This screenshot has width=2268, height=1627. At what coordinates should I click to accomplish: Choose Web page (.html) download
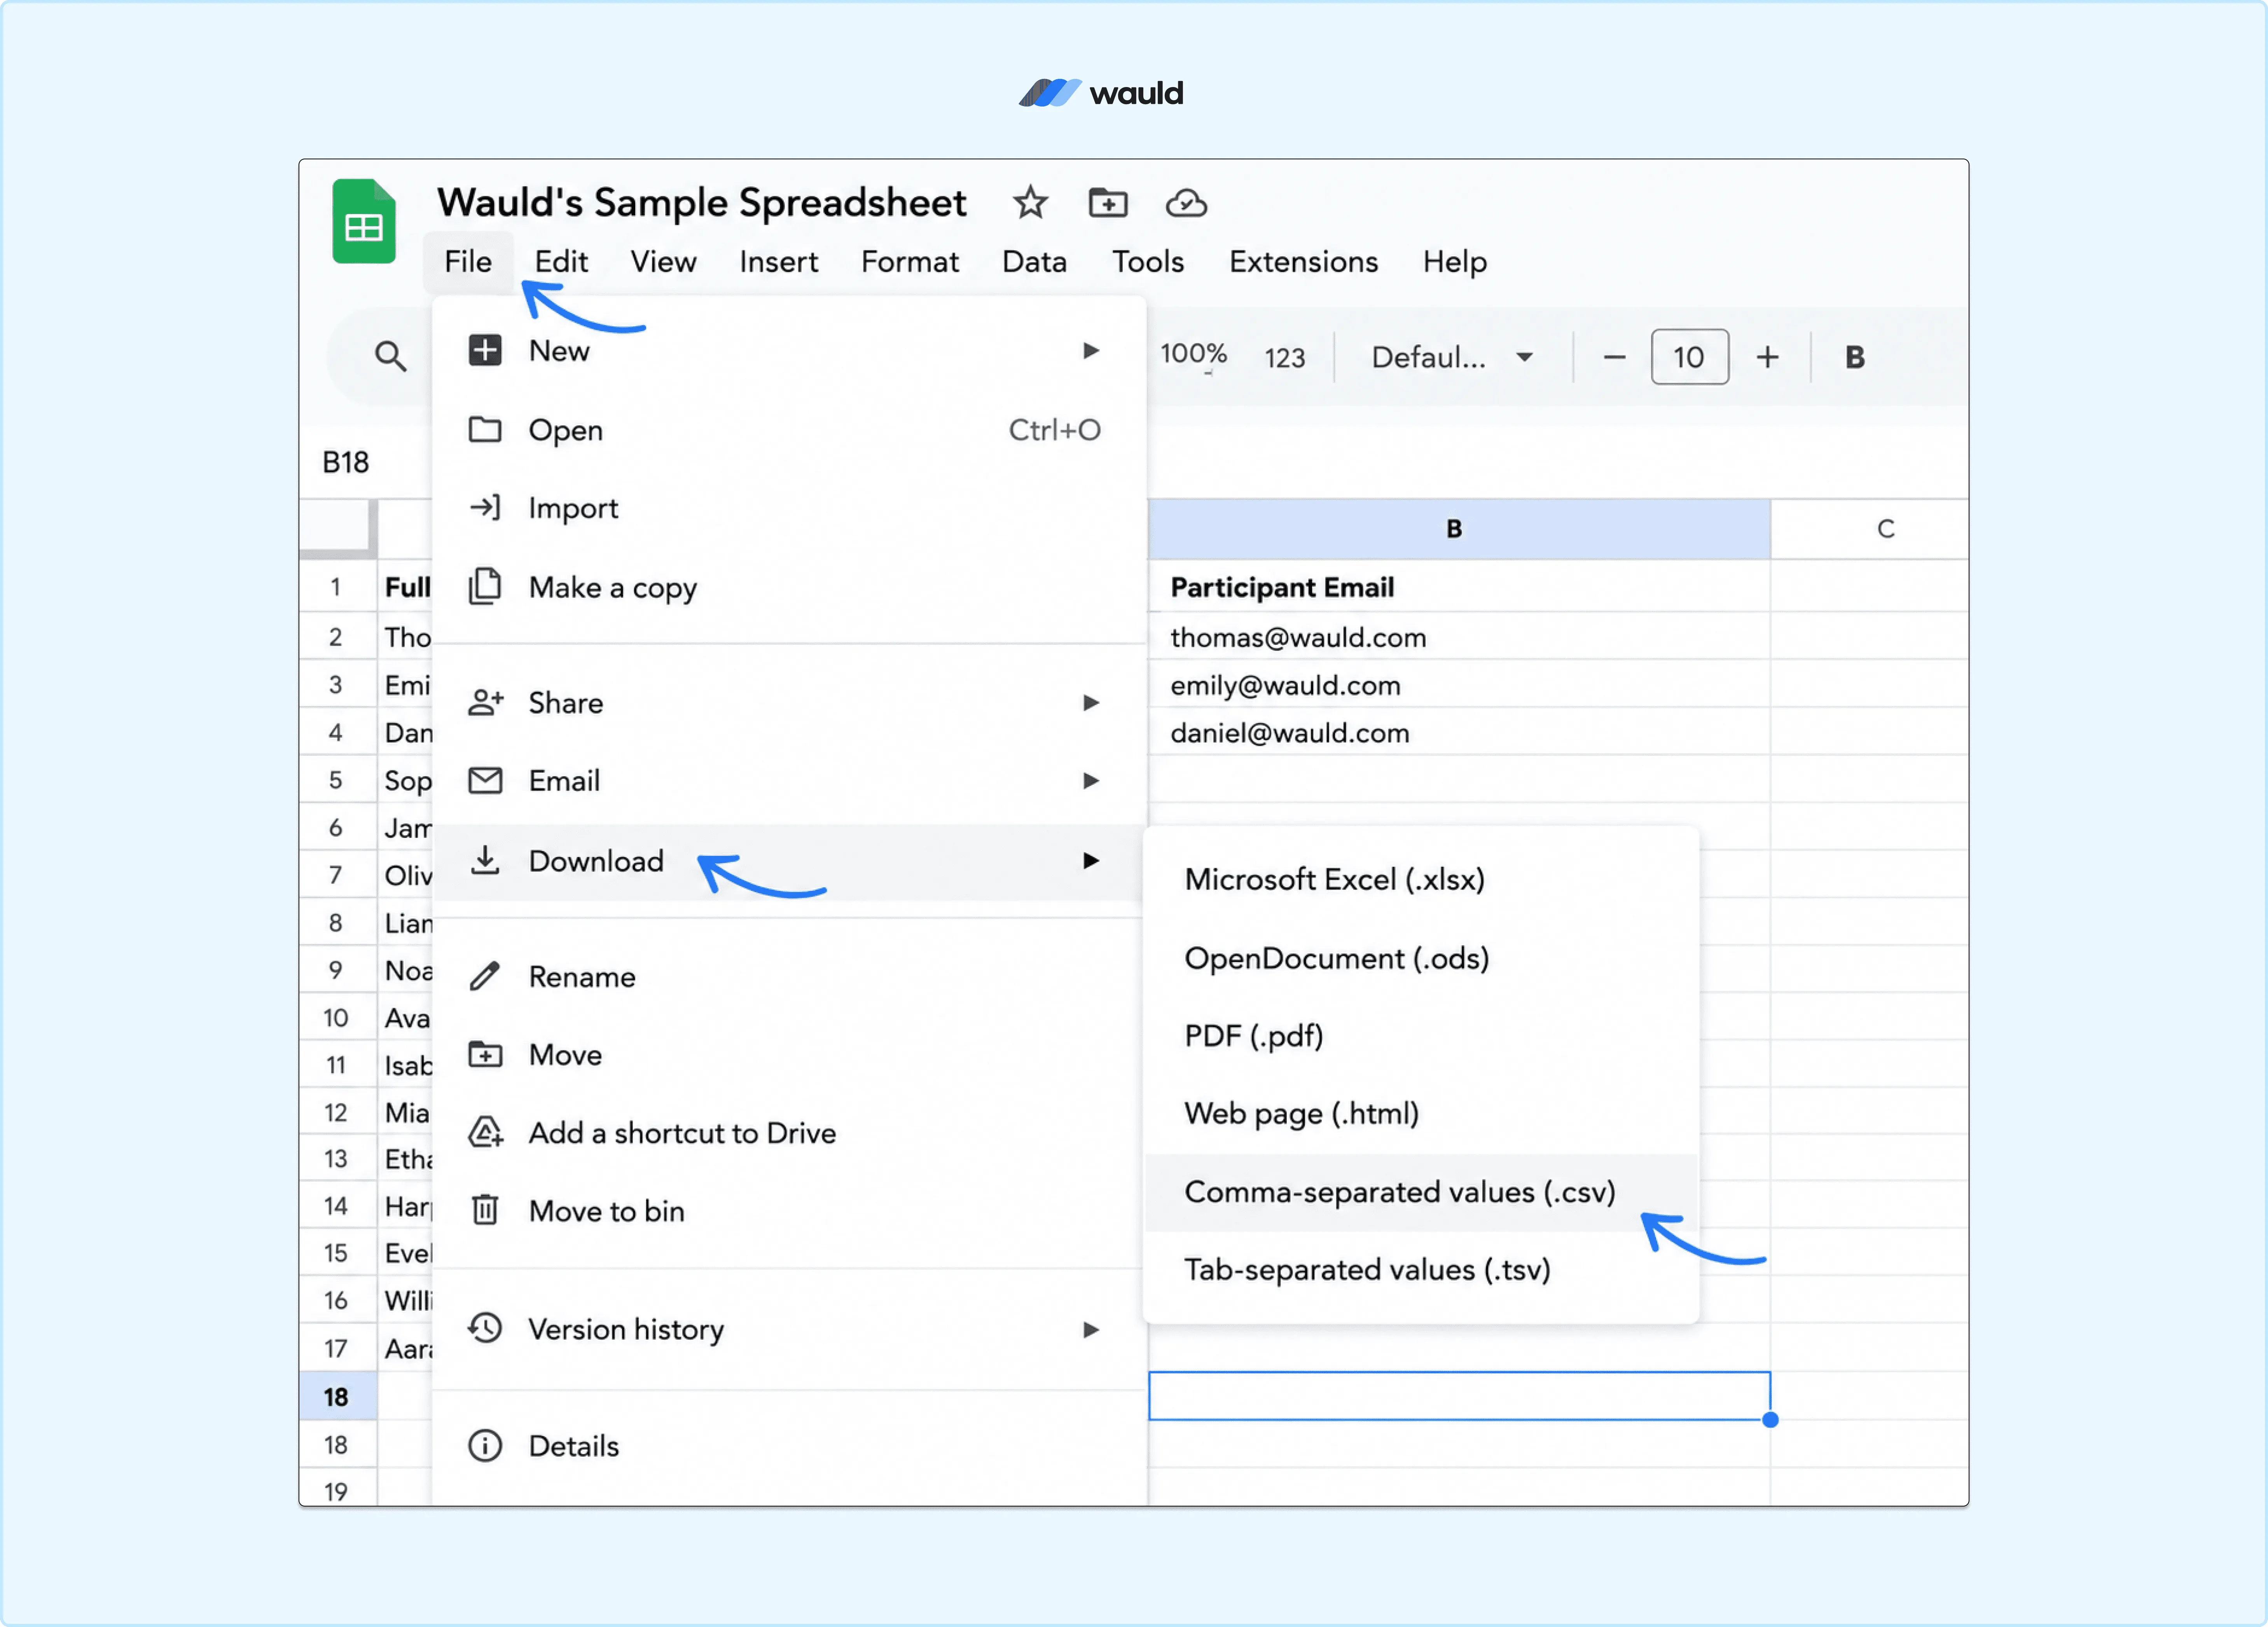click(1421, 1113)
